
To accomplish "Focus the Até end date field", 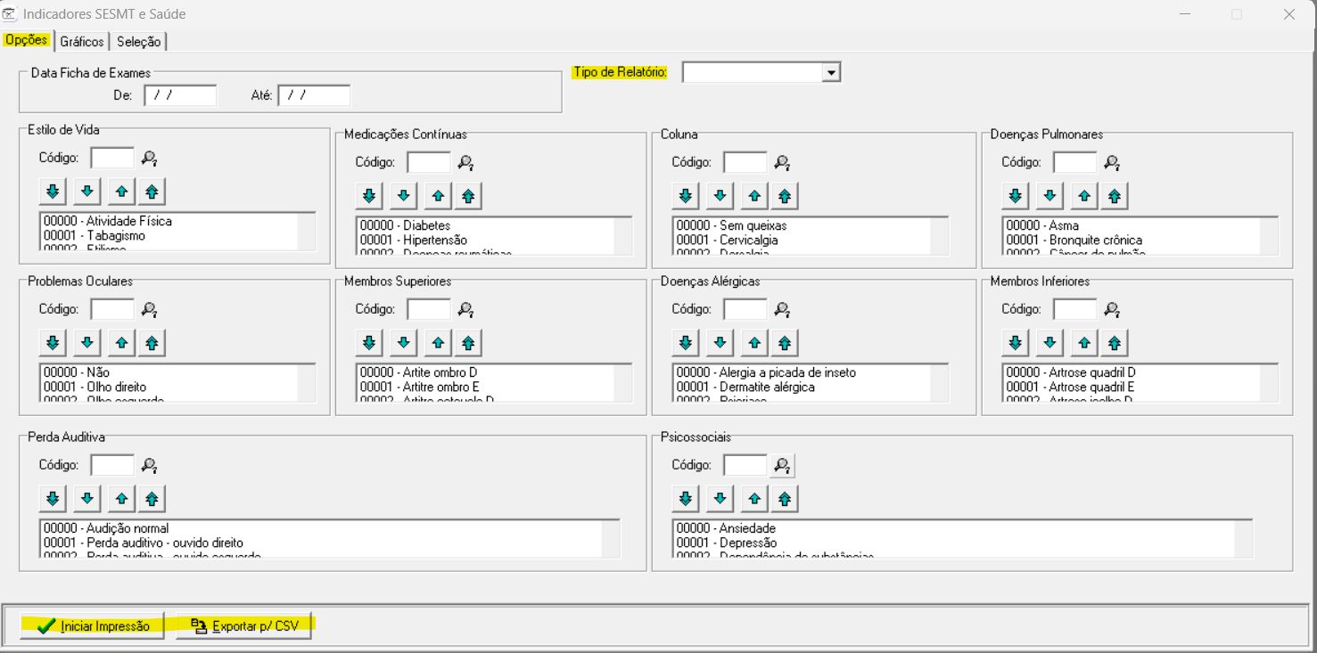I will (314, 95).
